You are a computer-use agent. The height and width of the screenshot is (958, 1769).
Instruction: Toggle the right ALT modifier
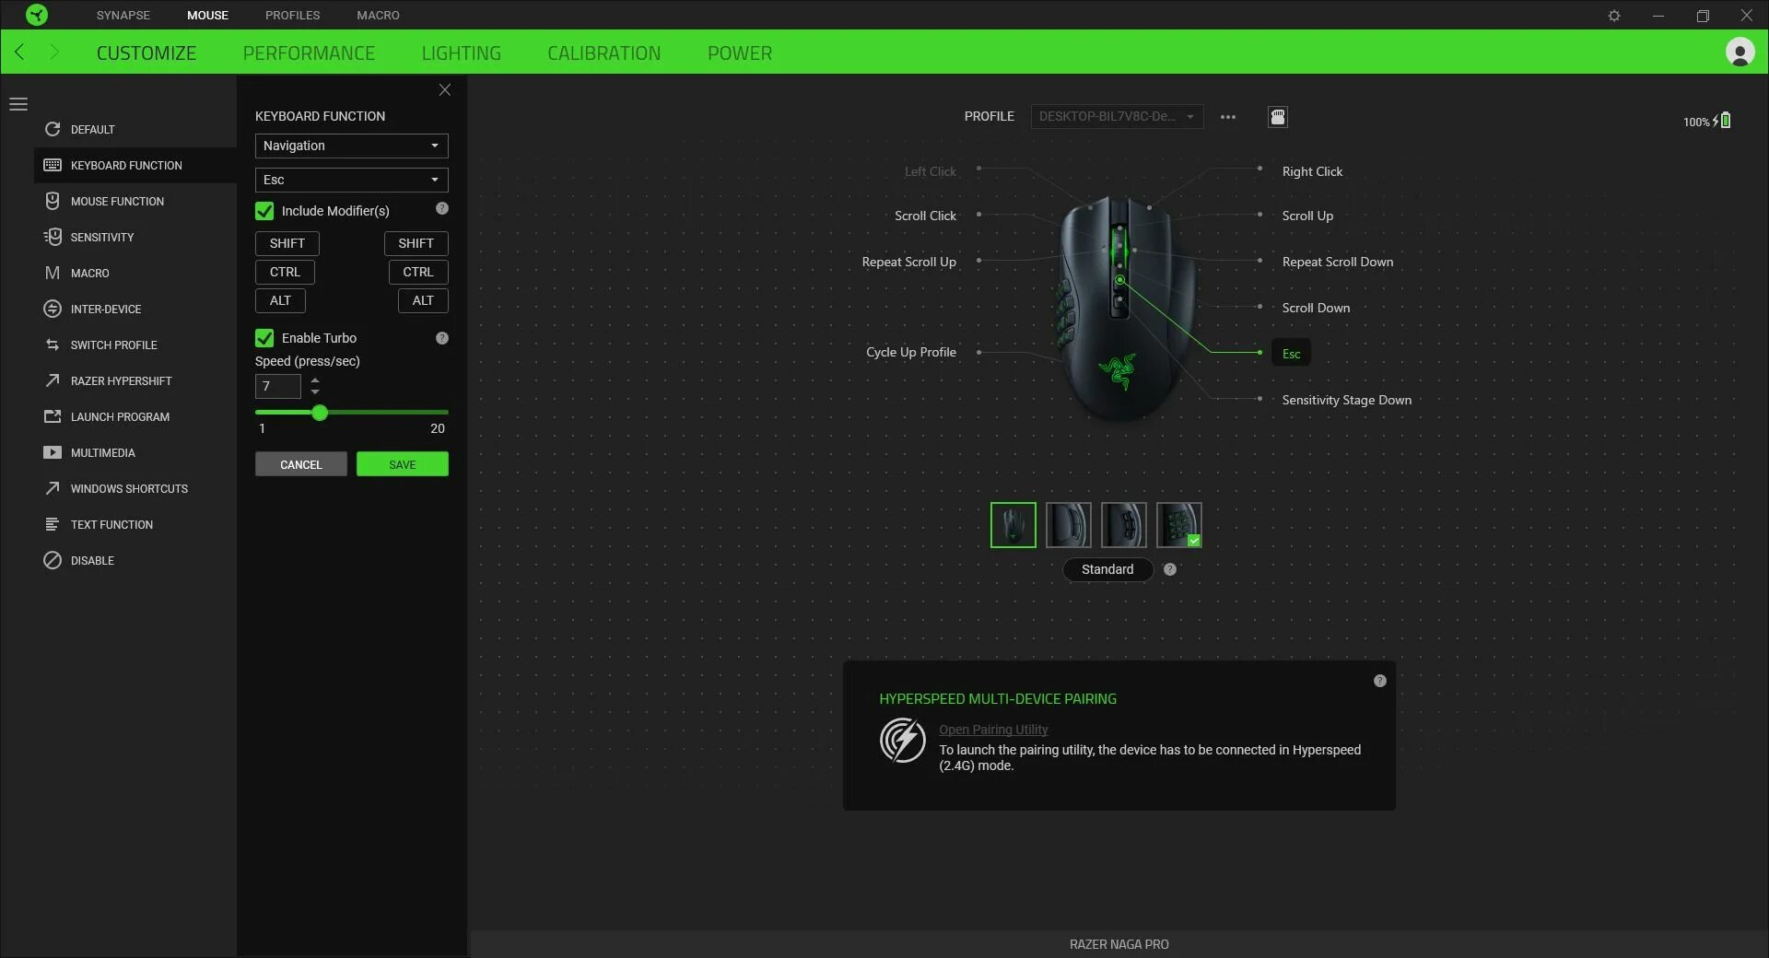point(423,300)
